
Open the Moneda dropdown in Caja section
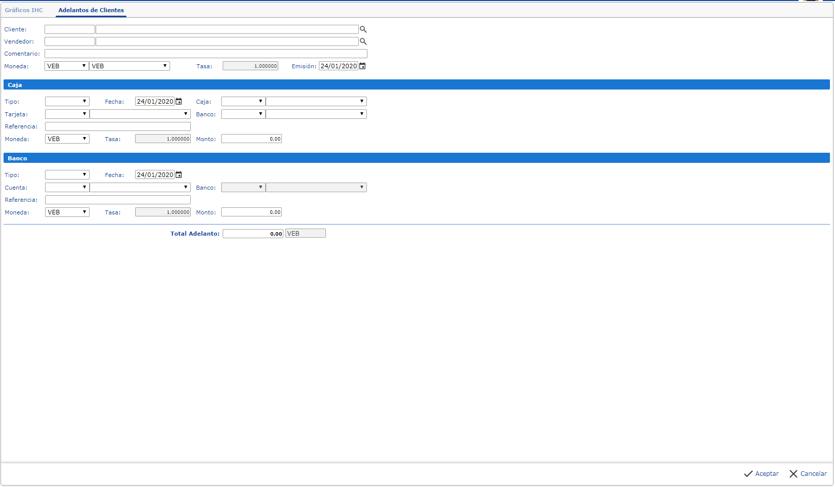[67, 139]
